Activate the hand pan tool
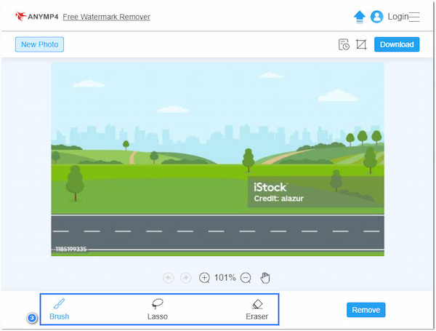Image resolution: width=436 pixels, height=331 pixels. click(x=265, y=277)
